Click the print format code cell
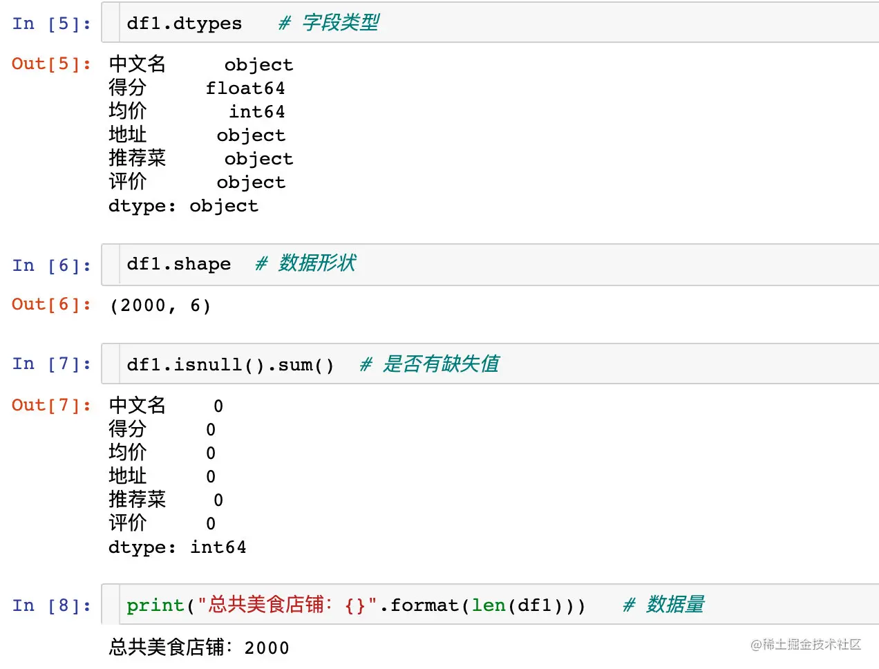Image resolution: width=879 pixels, height=669 pixels. (x=490, y=605)
